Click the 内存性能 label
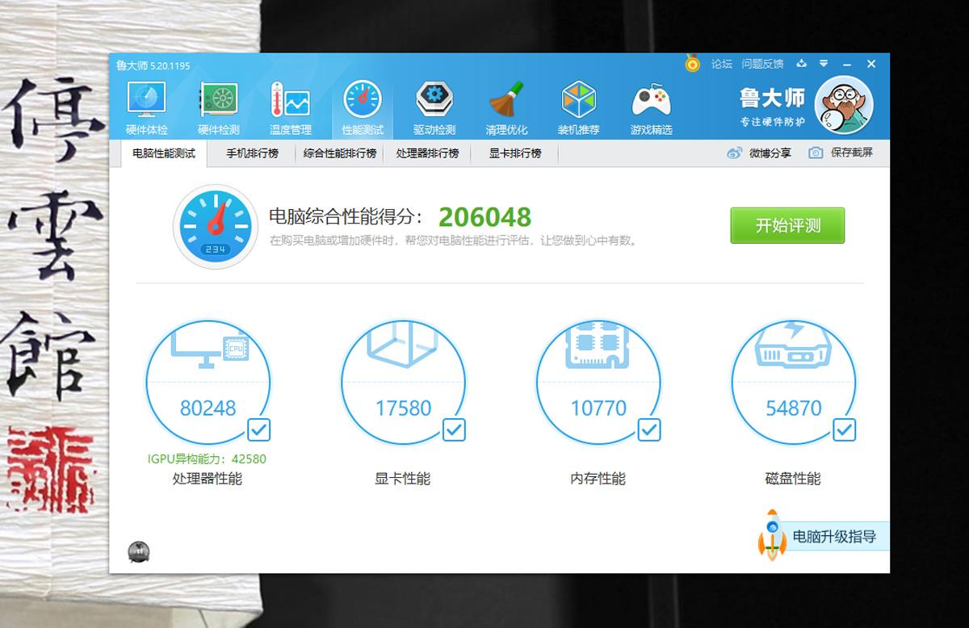Image resolution: width=969 pixels, height=628 pixels. 598,479
